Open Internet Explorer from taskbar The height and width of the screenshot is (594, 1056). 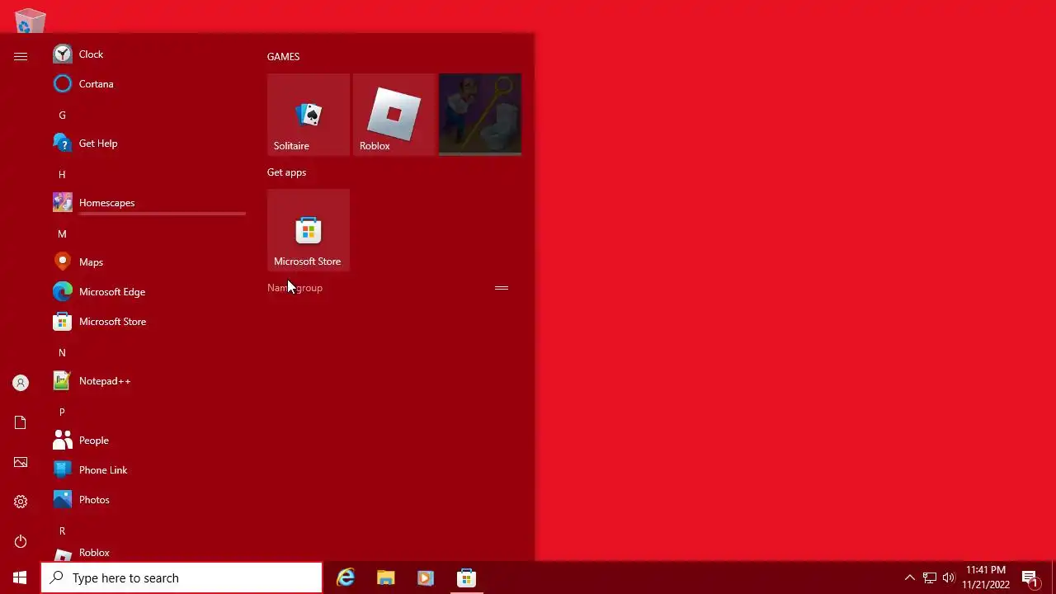click(346, 577)
